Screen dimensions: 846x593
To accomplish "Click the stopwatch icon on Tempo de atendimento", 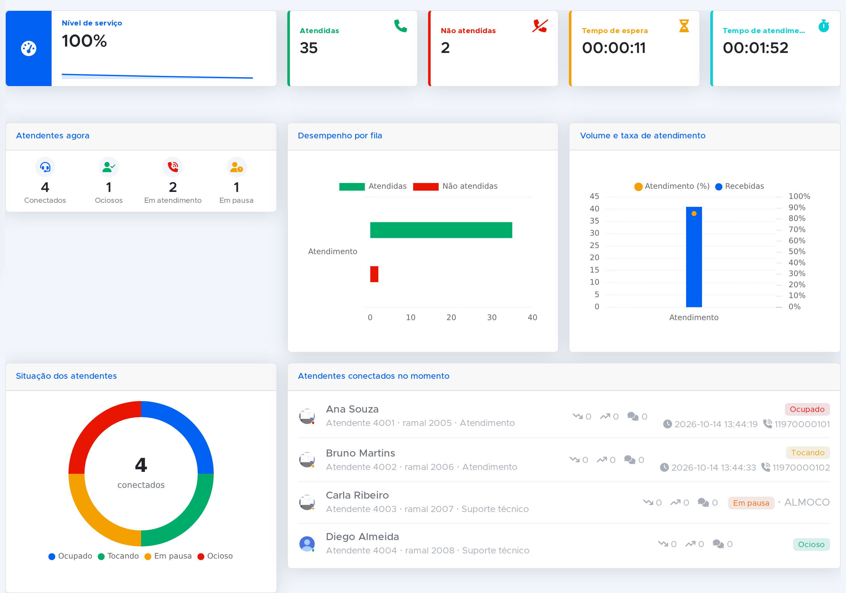I will (x=823, y=26).
